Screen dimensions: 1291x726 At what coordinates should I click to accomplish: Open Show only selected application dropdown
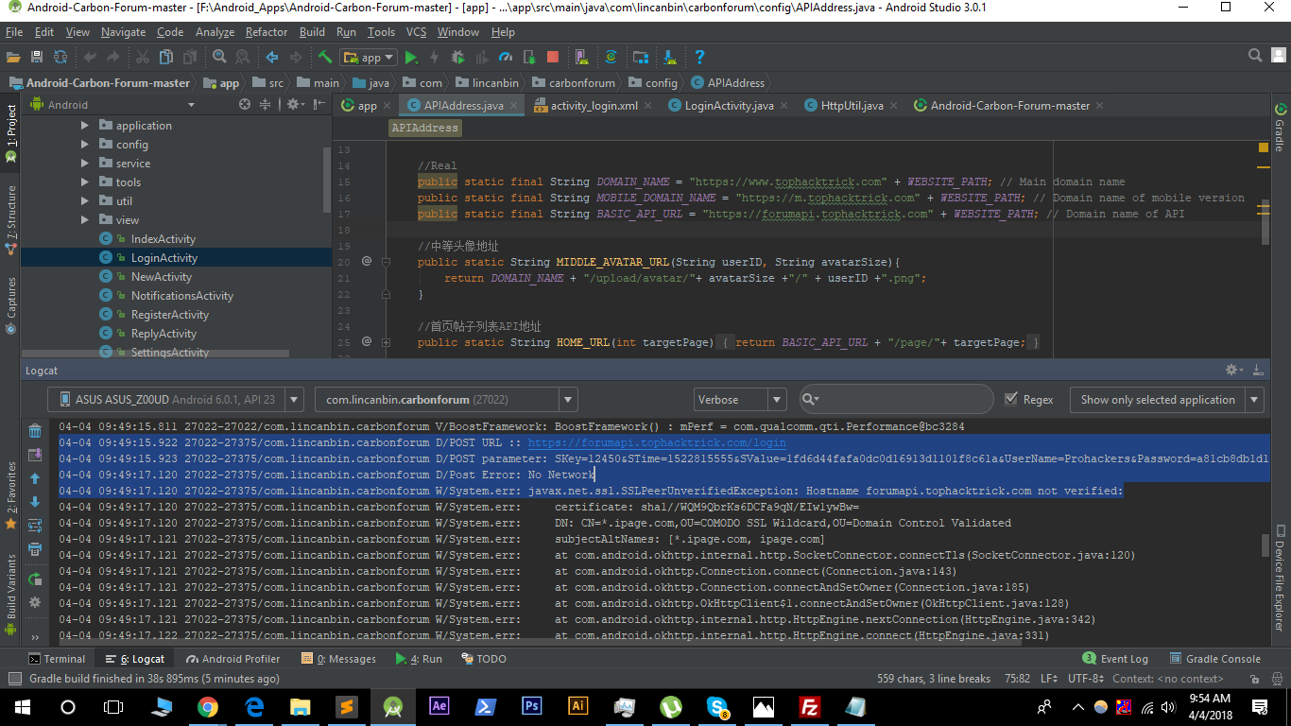[1166, 400]
